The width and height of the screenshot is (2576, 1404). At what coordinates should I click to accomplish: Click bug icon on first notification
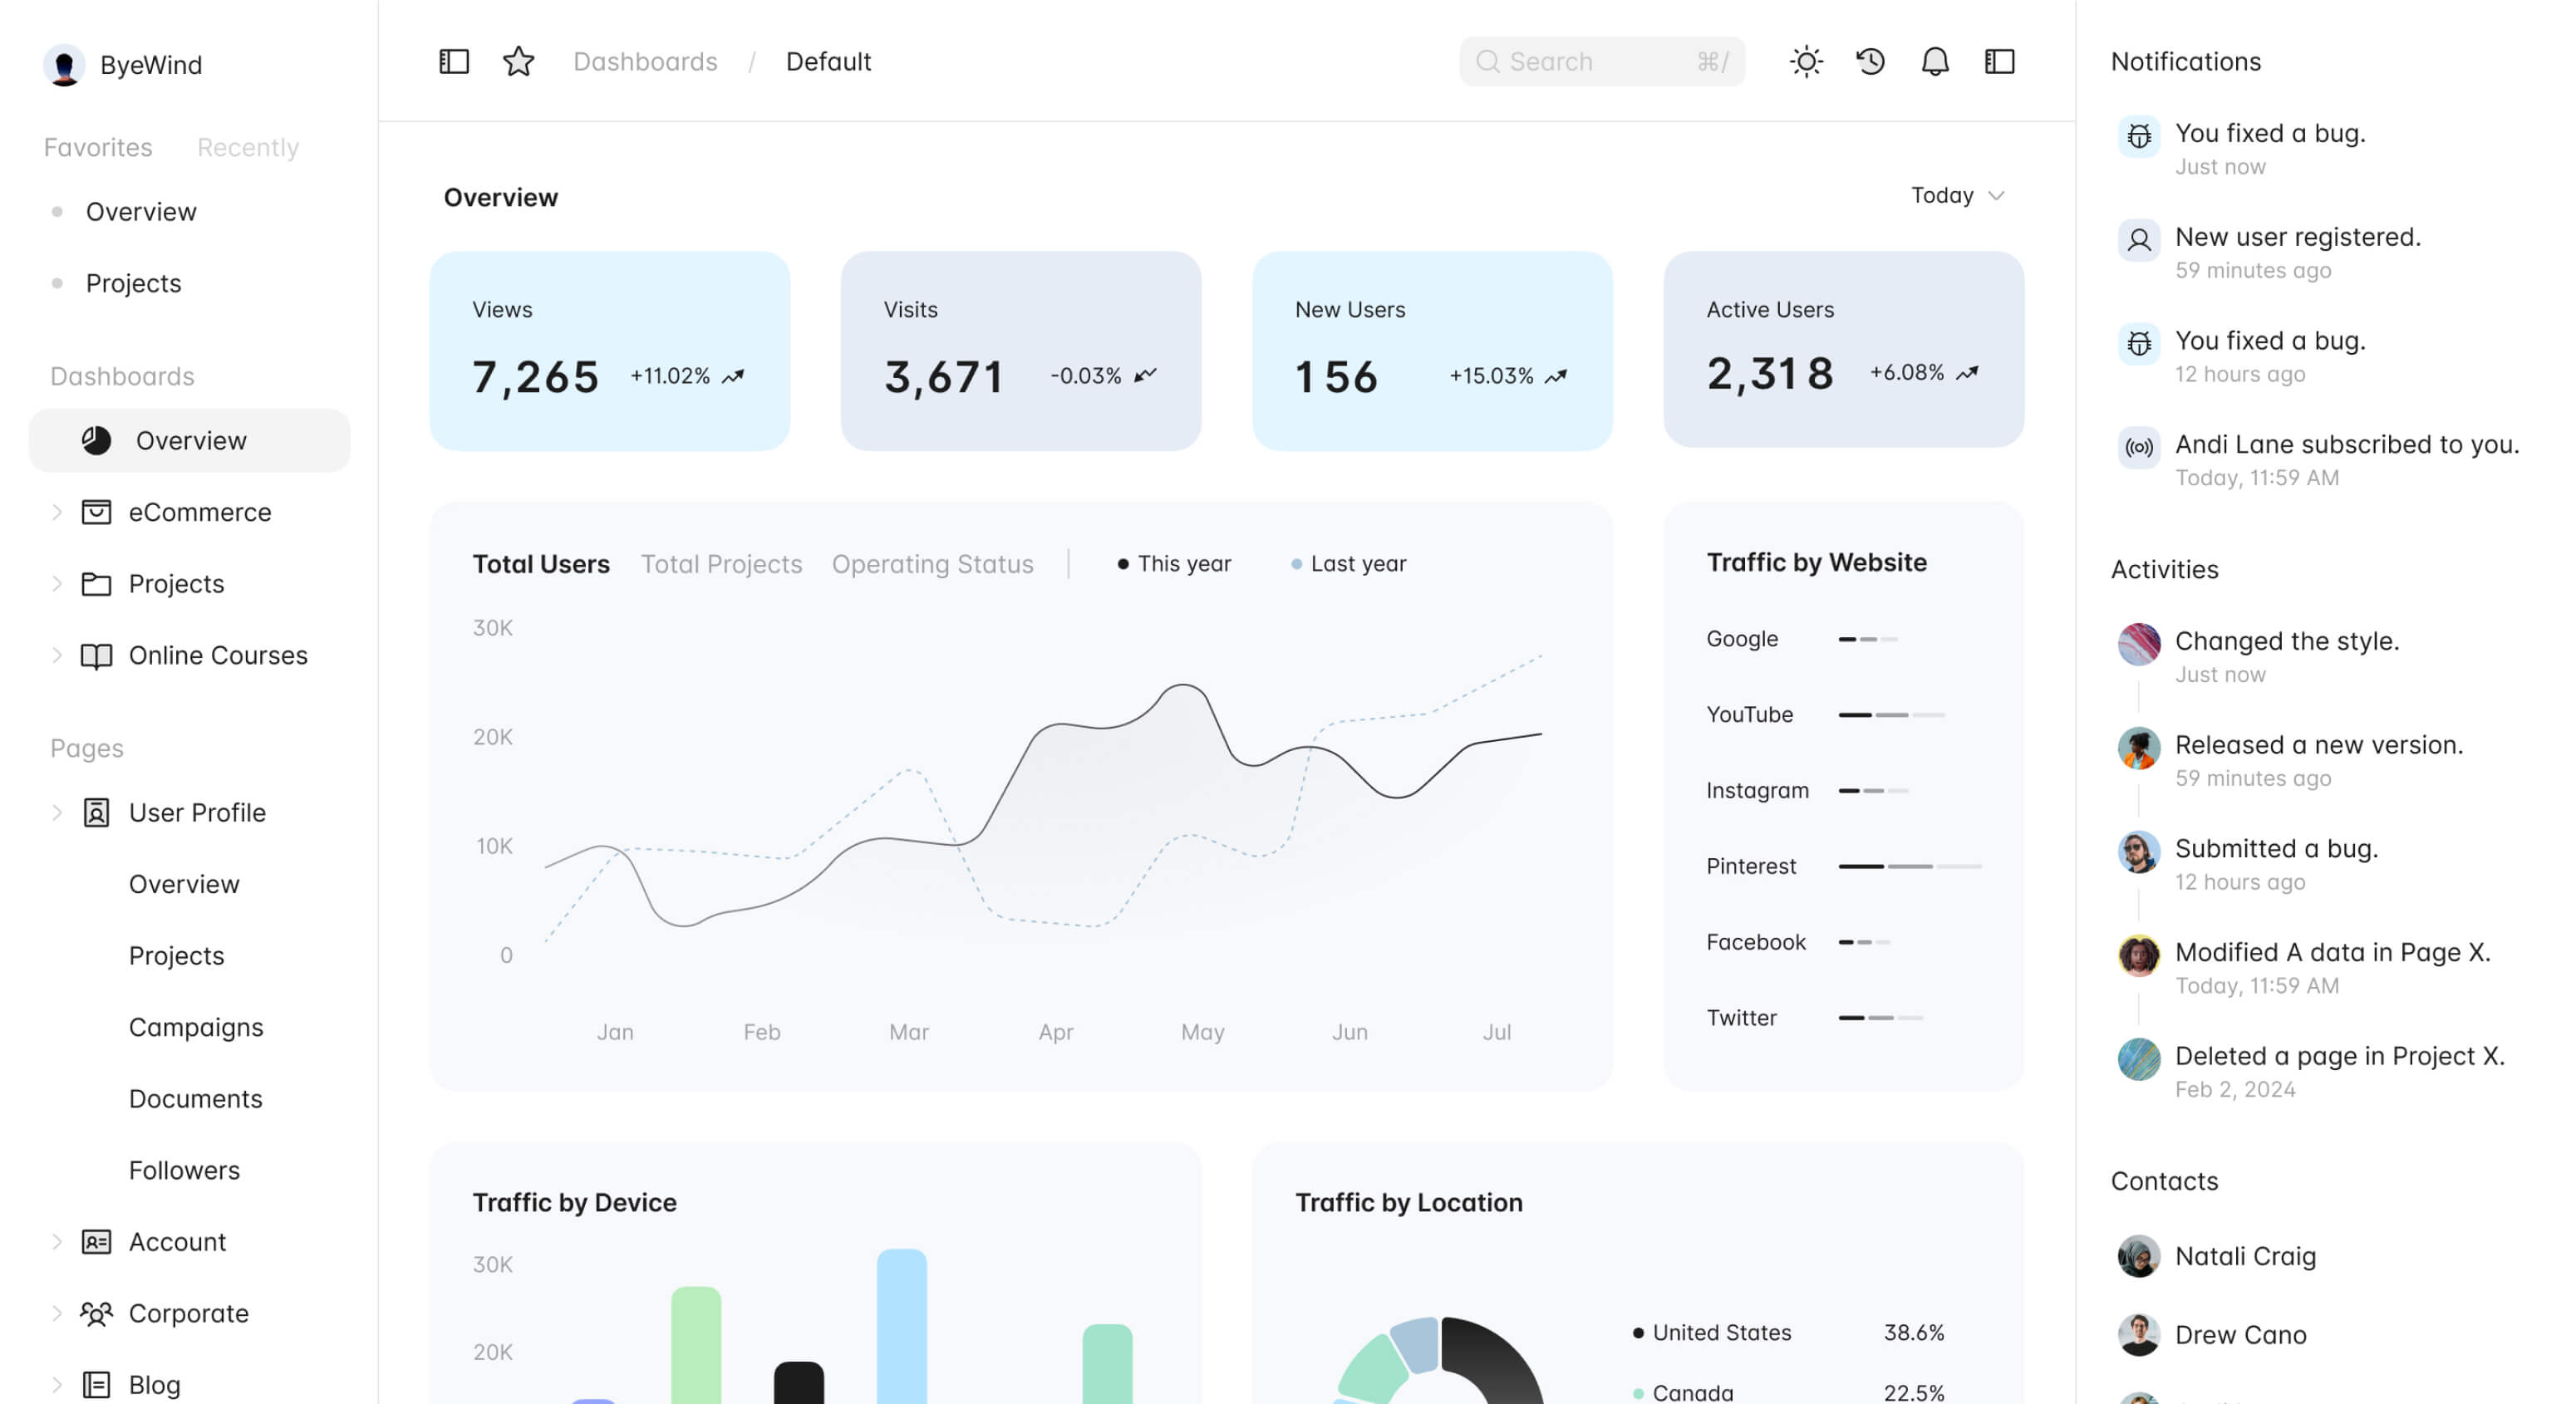[2139, 136]
